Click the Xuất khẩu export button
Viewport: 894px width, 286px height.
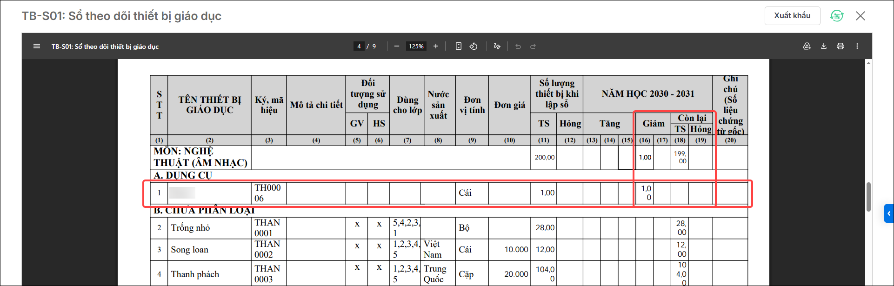792,16
